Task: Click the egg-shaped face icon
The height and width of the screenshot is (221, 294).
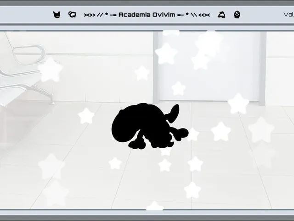Action: [237, 15]
